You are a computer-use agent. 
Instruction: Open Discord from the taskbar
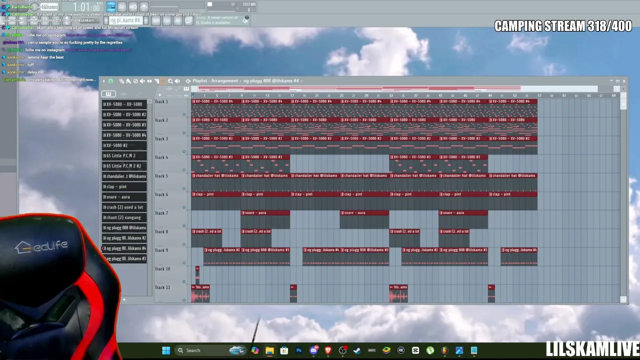313,350
